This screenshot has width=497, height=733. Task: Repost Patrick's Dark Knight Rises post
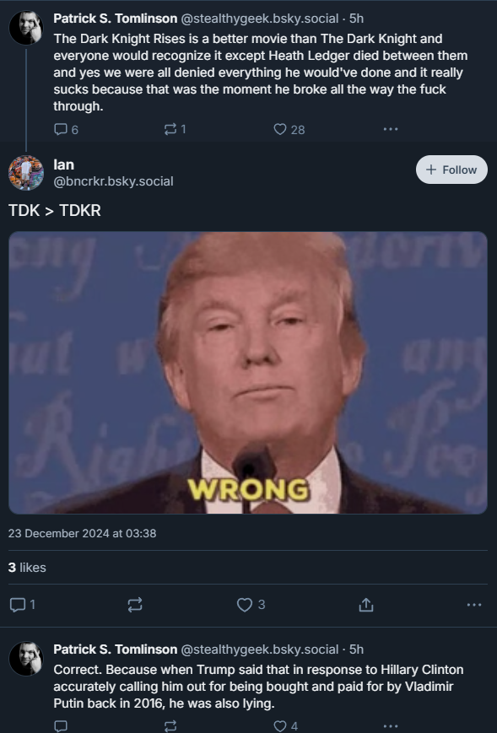point(176,129)
